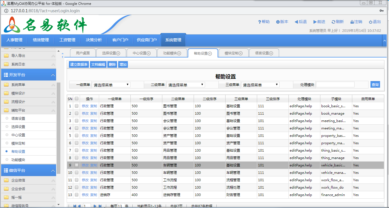
Task: Toggle the select-all checkbox in table header
Action: coord(77,99)
